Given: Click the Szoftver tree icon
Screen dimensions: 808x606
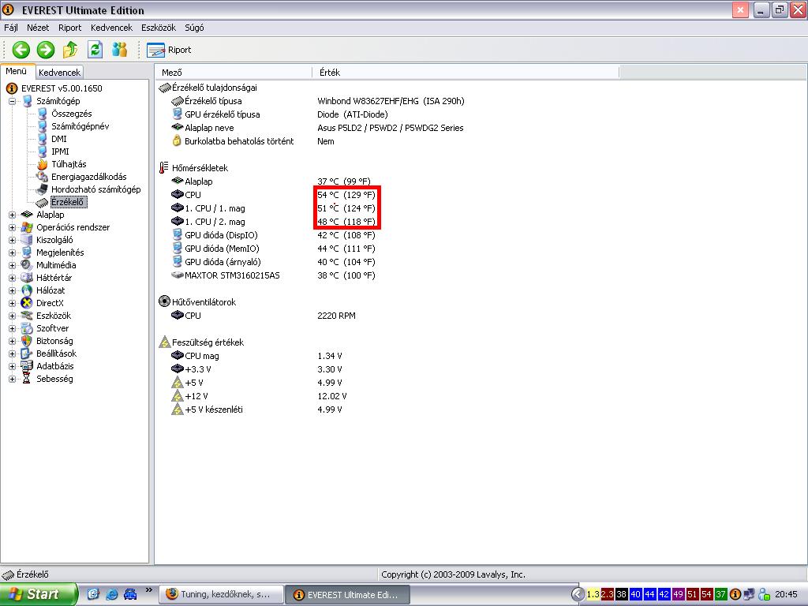Looking at the screenshot, I should 27,328.
